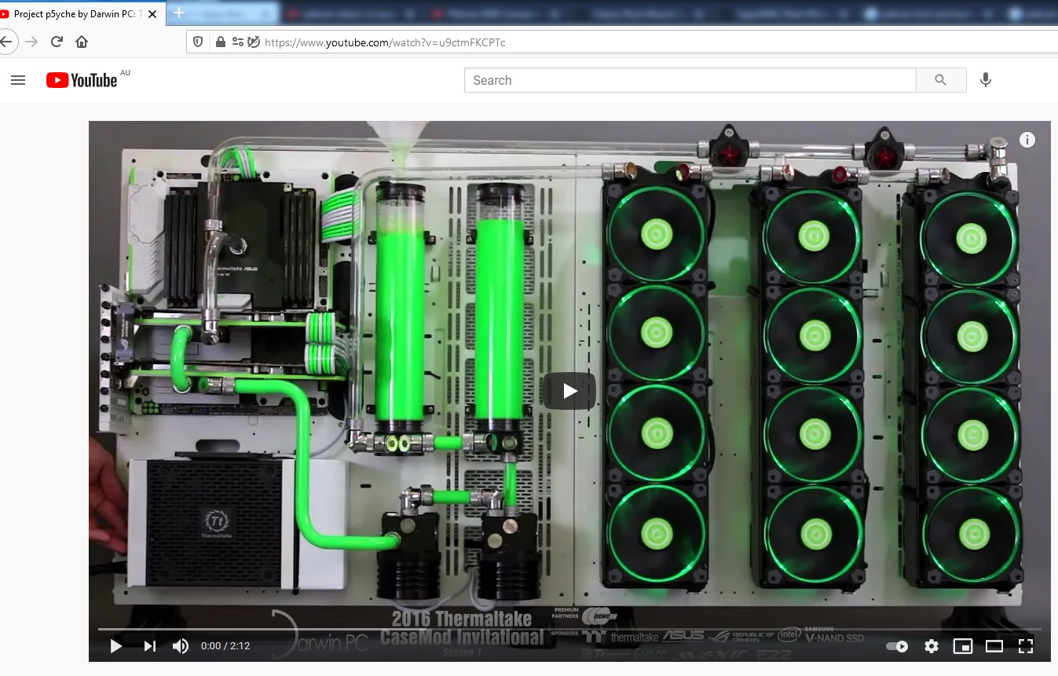Click the tracking protection shield icon
The width and height of the screenshot is (1058, 676).
click(x=198, y=42)
